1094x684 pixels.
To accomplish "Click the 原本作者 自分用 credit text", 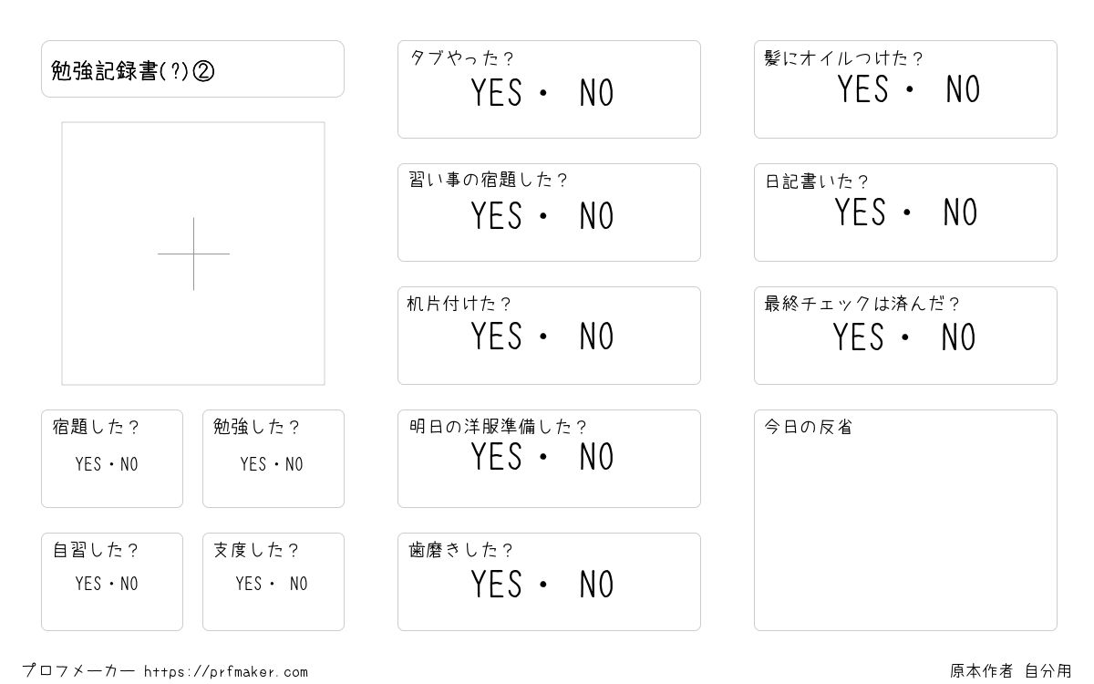I will (1011, 671).
